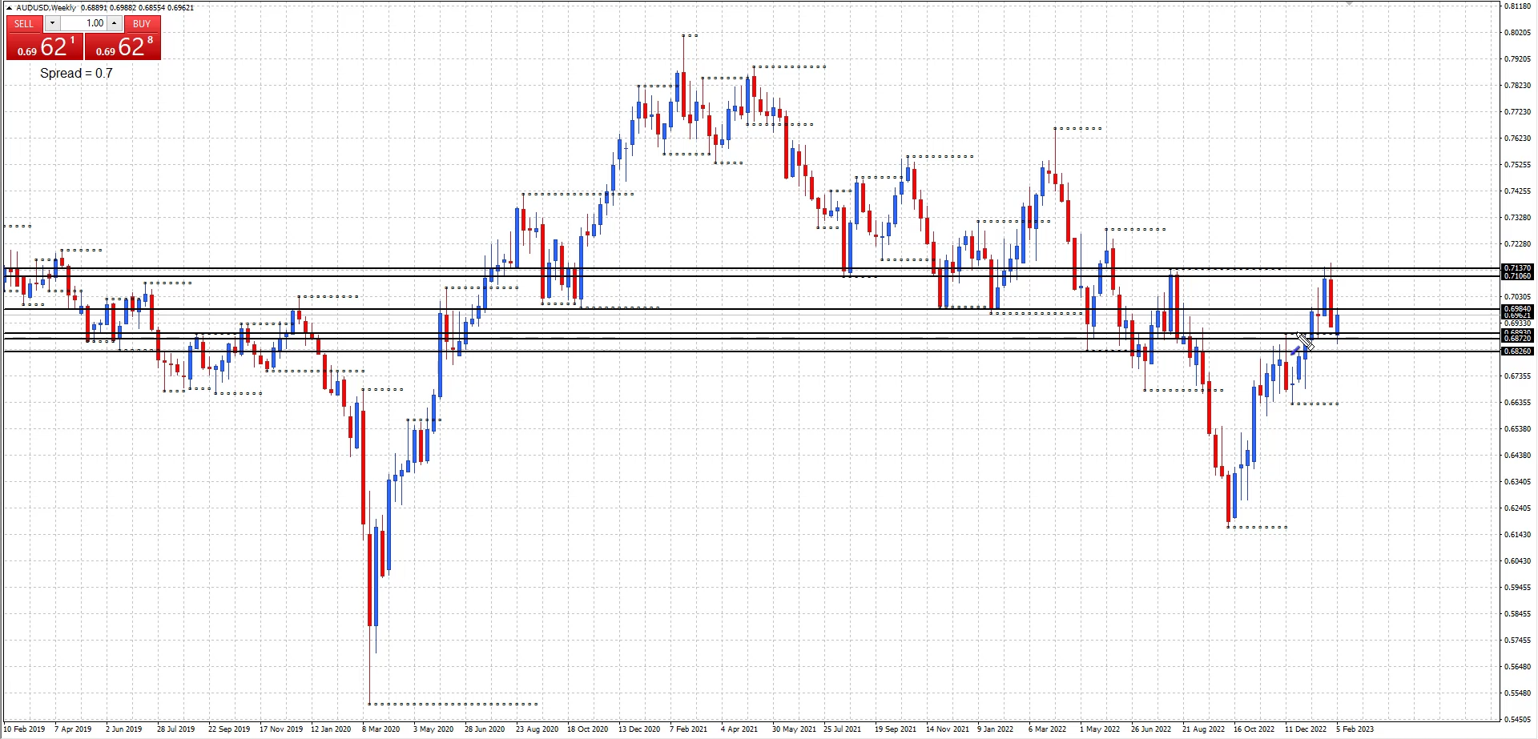Collapse one-click trading panel triangle icon
The height and width of the screenshot is (739, 1538).
click(9, 8)
